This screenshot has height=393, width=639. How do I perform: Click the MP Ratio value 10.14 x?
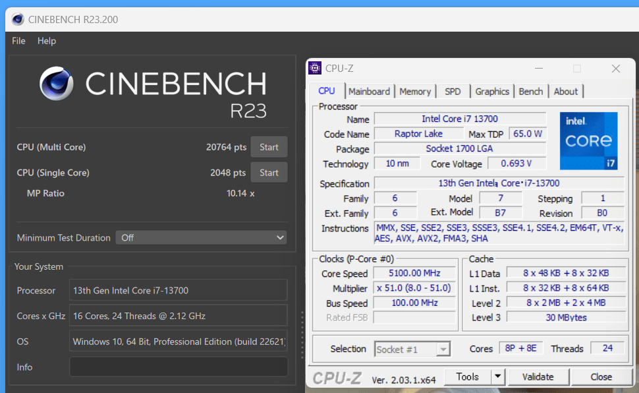[240, 193]
